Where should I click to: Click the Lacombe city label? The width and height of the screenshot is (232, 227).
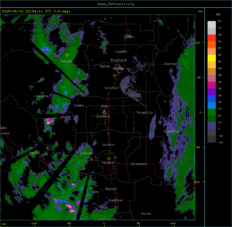pyautogui.click(x=121, y=51)
